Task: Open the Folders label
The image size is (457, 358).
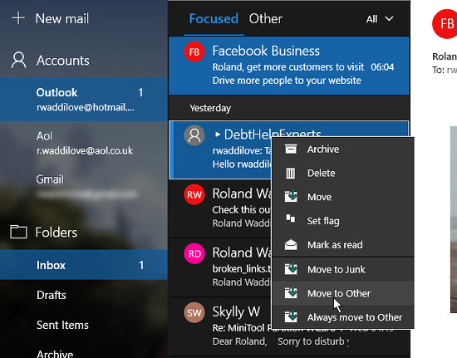Action: (x=57, y=233)
